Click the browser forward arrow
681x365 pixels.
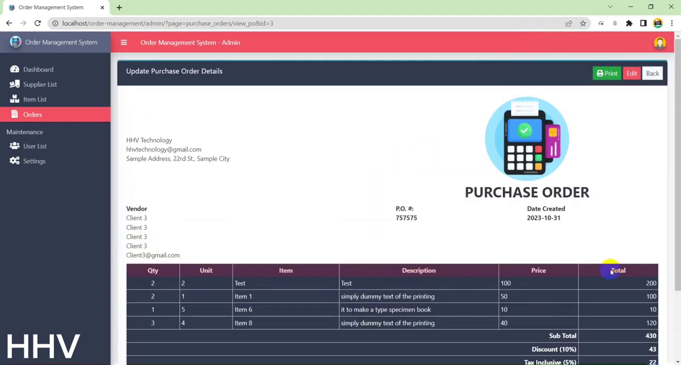[x=23, y=23]
